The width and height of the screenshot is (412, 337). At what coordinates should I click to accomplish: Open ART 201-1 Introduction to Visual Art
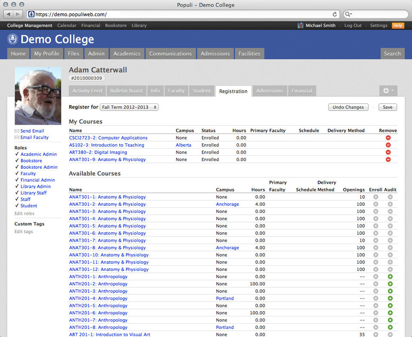click(x=109, y=334)
